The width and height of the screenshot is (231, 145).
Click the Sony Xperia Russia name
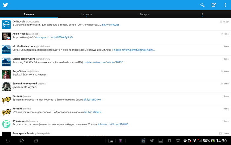tap(23, 133)
